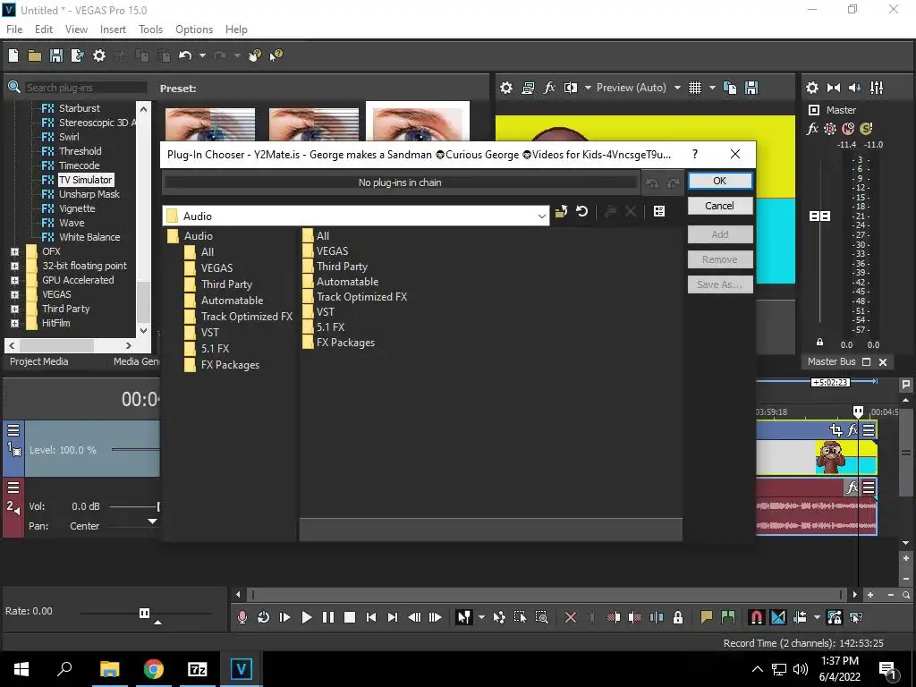
Task: Toggle the Lock event padlock icon
Action: pos(678,617)
